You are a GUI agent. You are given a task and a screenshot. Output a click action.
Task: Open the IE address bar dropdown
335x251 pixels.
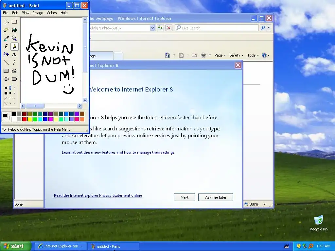[152, 28]
